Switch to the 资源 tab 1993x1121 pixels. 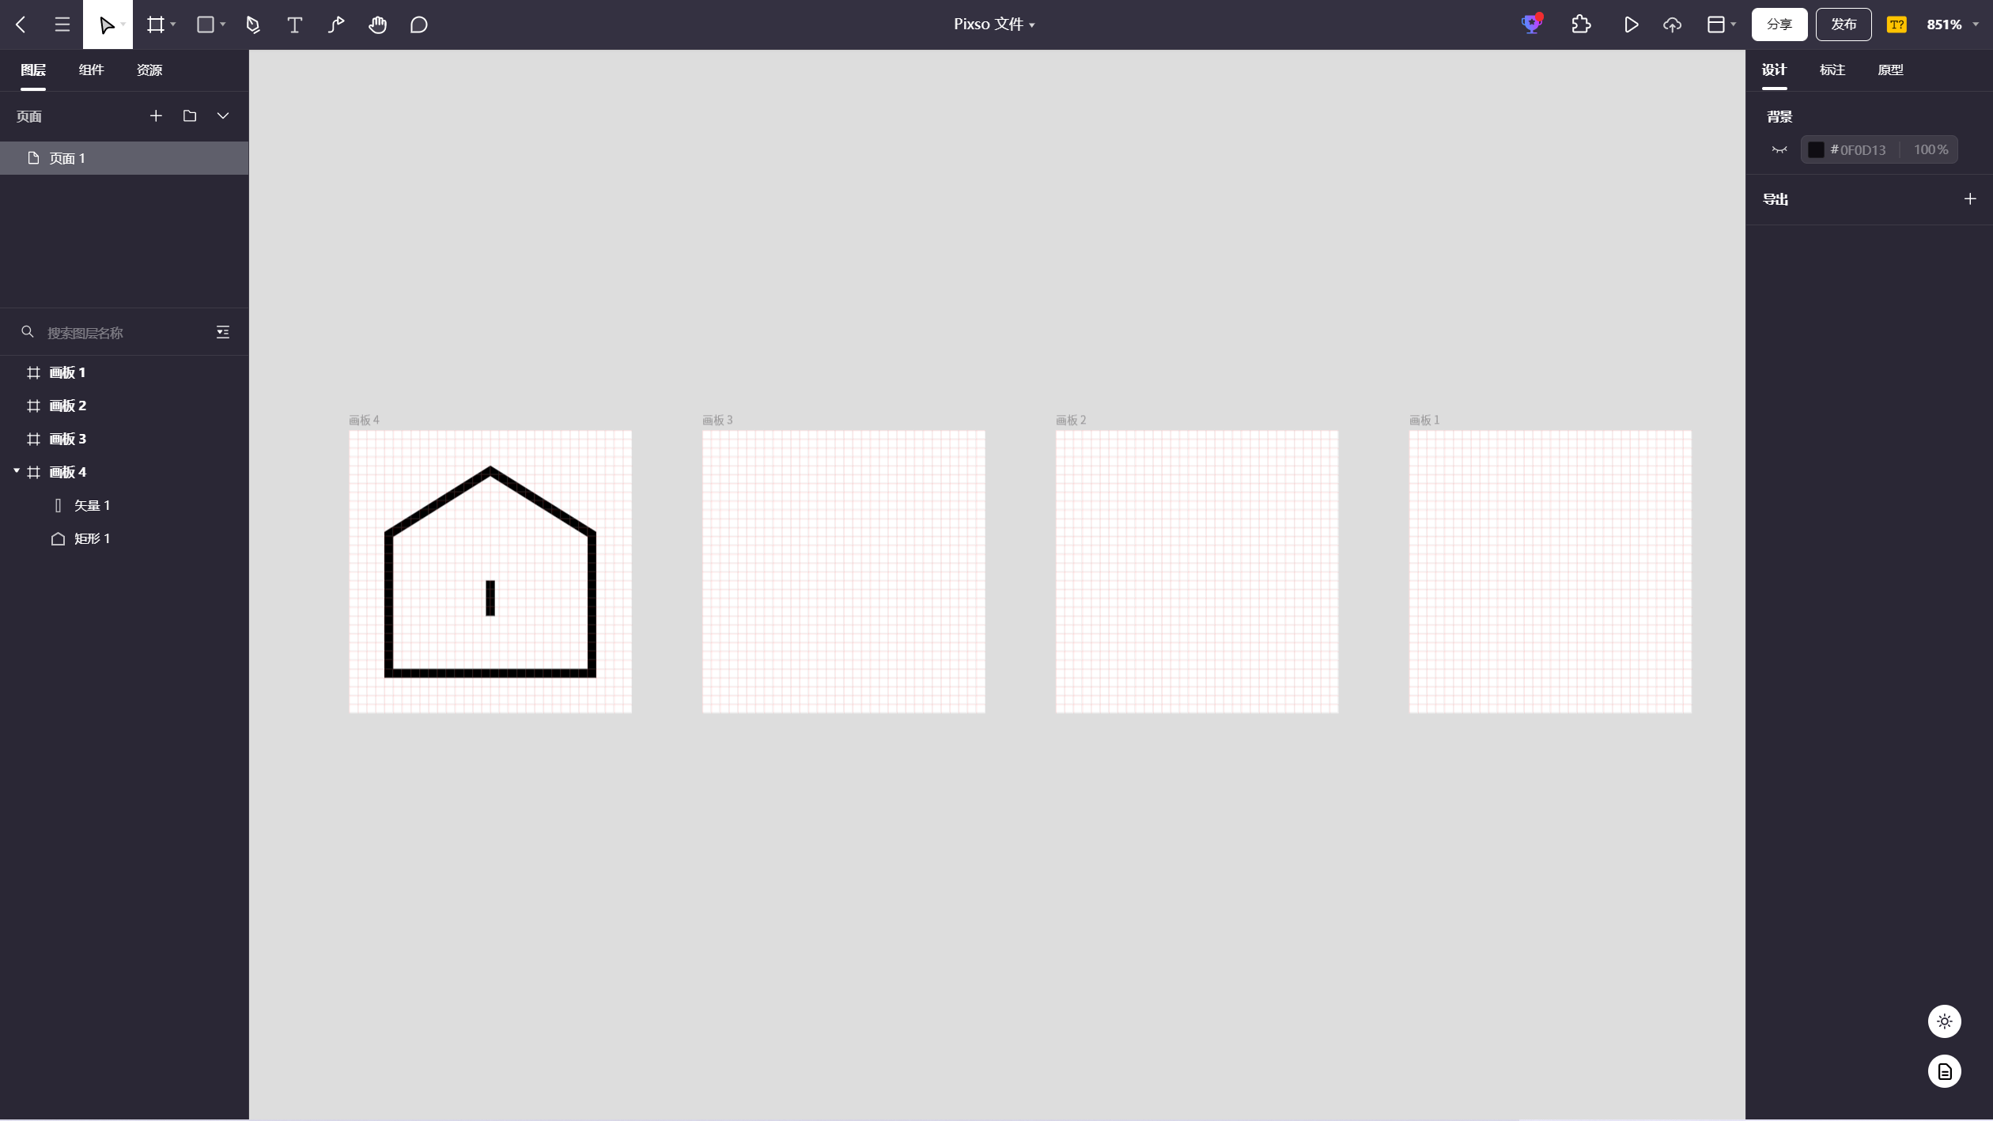click(x=149, y=70)
